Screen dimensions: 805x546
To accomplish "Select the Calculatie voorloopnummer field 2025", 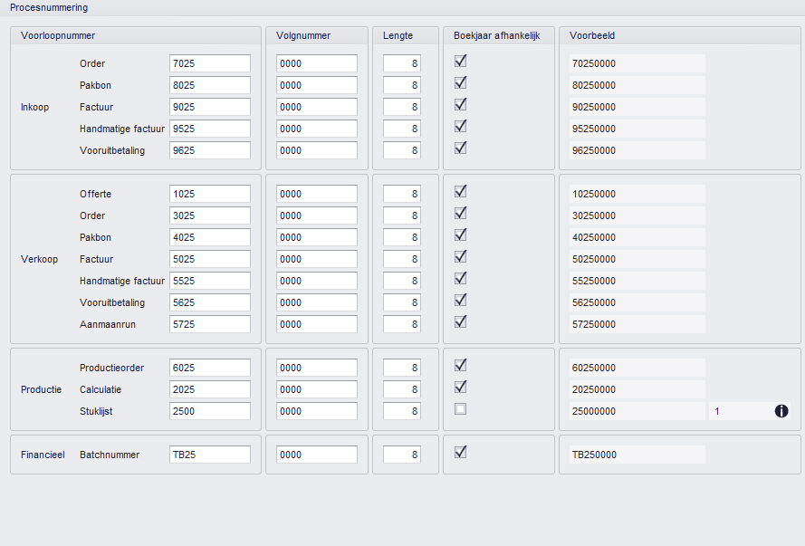I will (210, 389).
